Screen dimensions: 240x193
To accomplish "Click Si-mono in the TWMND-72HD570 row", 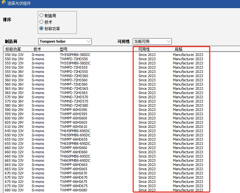I will 38,97.
